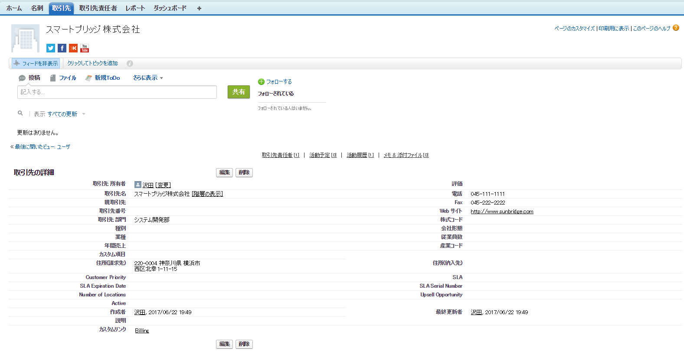684x351 pixels.
Task: Open ページのカスタマイズ link
Action: tap(574, 29)
